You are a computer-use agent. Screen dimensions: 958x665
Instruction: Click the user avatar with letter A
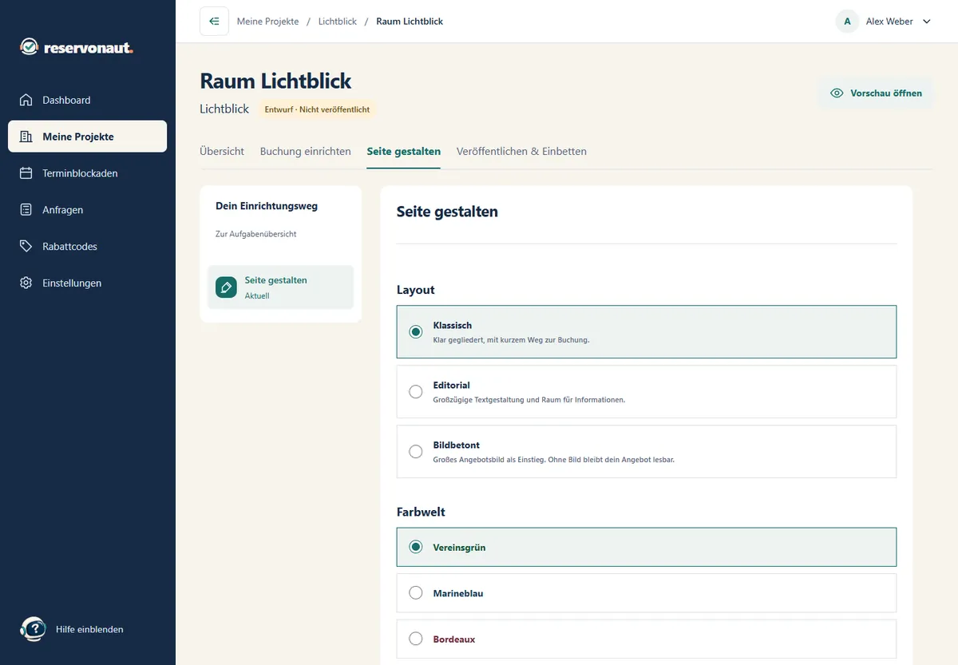(x=847, y=22)
